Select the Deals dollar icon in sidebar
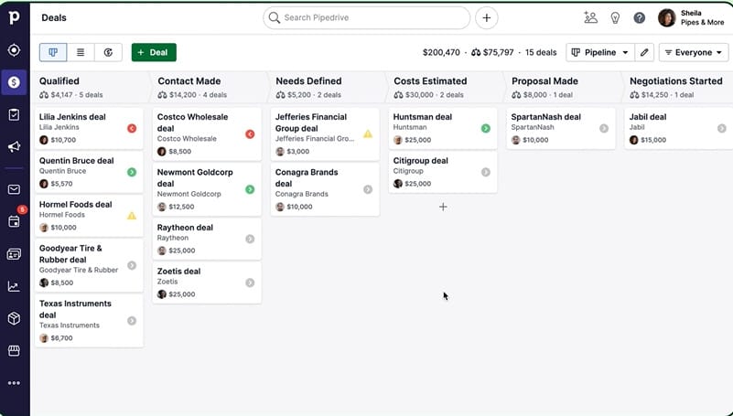Screen dimensions: 733x416 14,82
